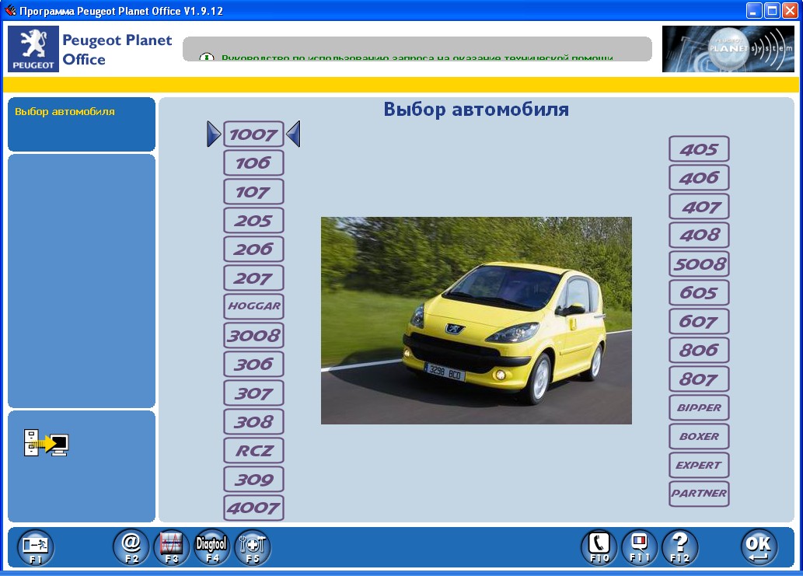
Task: Open the F5 tools configuration icon
Action: point(253,547)
